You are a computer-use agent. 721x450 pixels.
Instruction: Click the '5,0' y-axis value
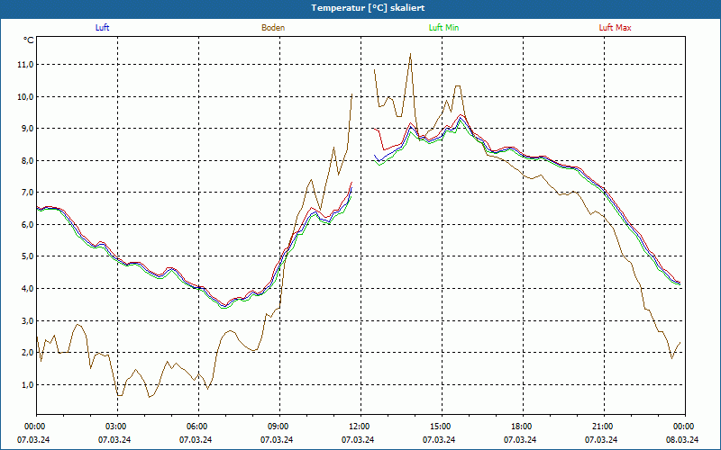[27, 256]
